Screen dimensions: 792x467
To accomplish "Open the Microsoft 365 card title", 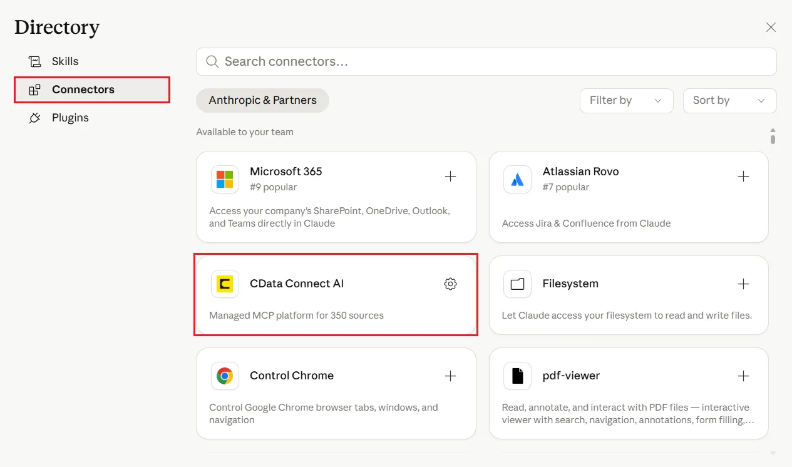I will pos(286,172).
